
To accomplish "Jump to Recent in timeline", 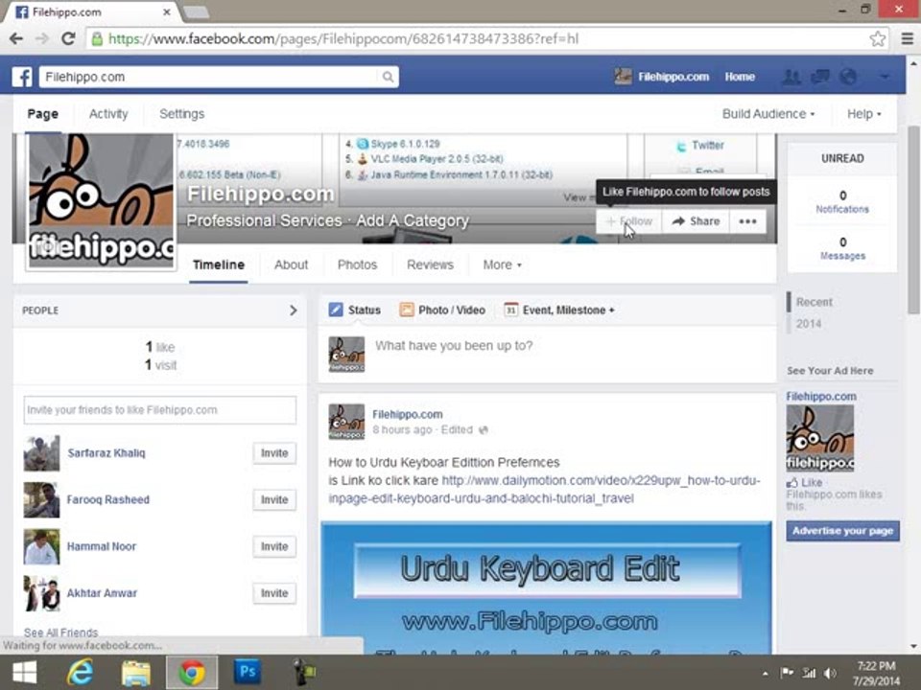I will [815, 302].
